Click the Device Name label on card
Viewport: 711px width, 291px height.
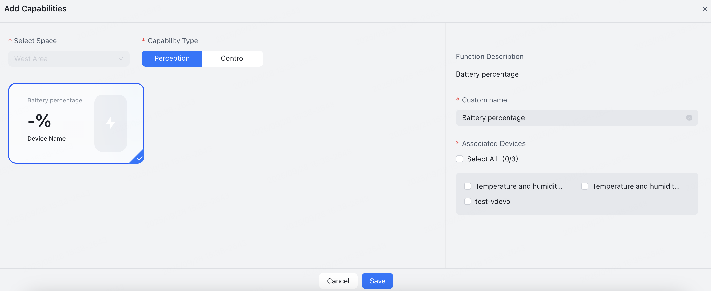click(46, 139)
